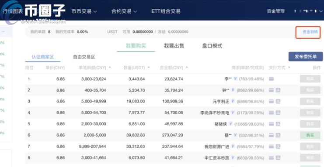
Task: Select the 自由交易区 tab
Action: (x=84, y=57)
